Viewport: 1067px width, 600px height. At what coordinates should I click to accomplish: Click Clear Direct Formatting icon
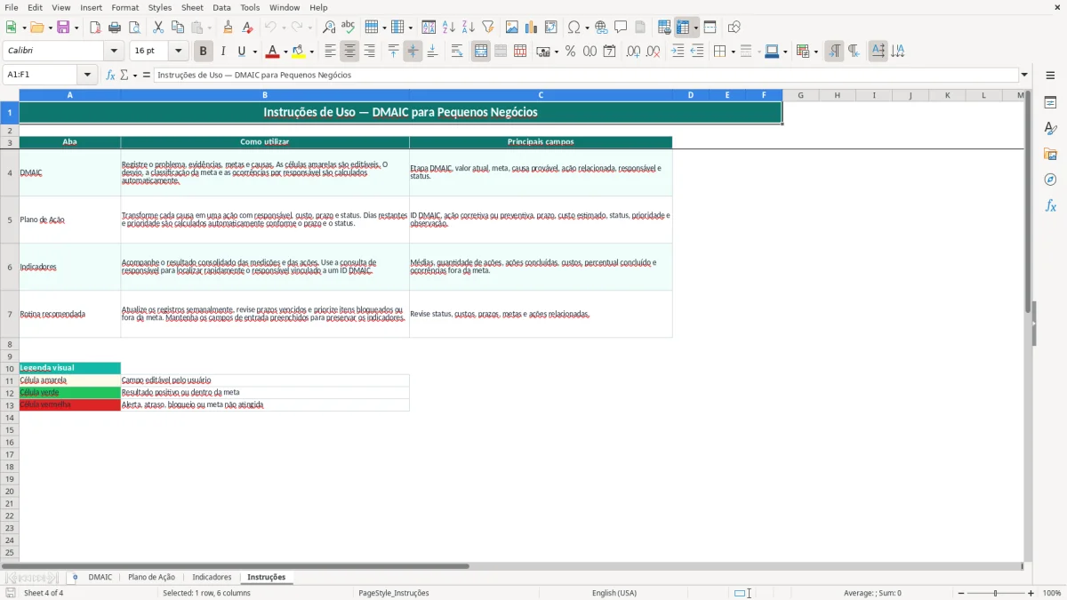(248, 28)
